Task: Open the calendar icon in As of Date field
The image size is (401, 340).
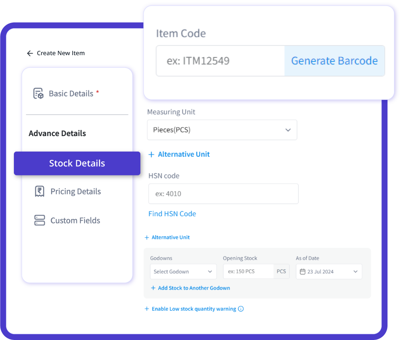Action: (x=303, y=271)
